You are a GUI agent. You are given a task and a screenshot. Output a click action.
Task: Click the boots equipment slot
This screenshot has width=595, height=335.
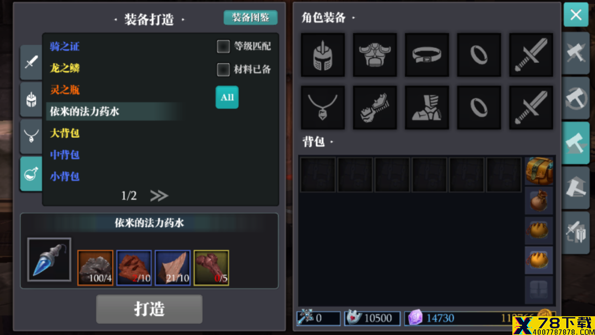(427, 107)
